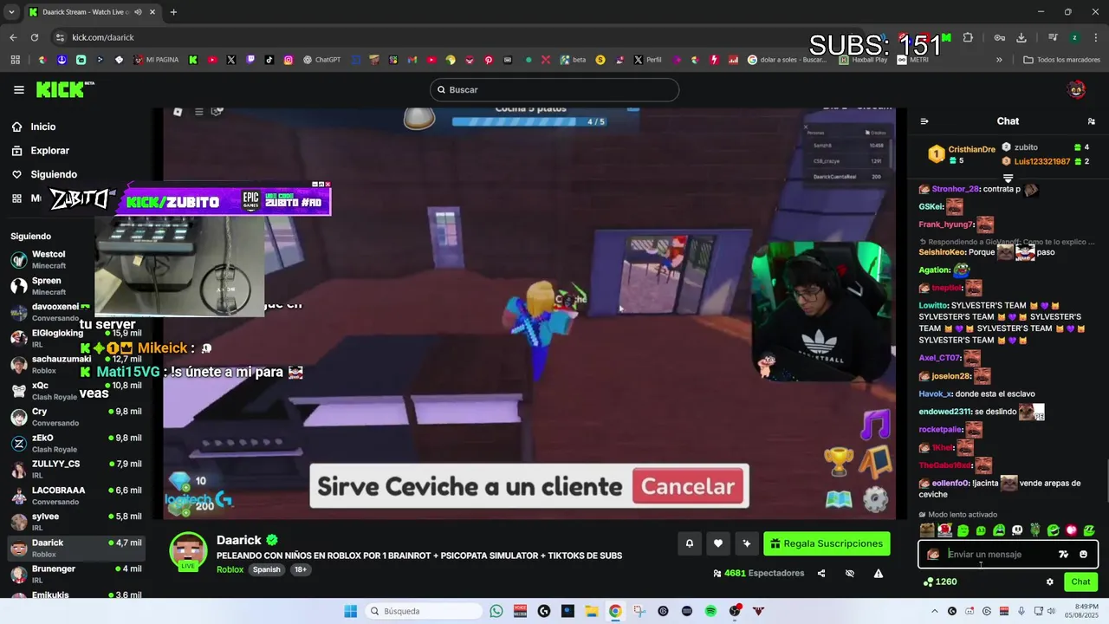This screenshot has height=624, width=1109.
Task: Open Roblox category link under title
Action: pos(230,569)
